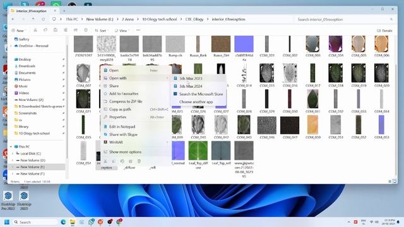The height and width of the screenshot is (227, 404).
Task: Open the Pictures quick access folder
Action: pyautogui.click(x=25, y=79)
